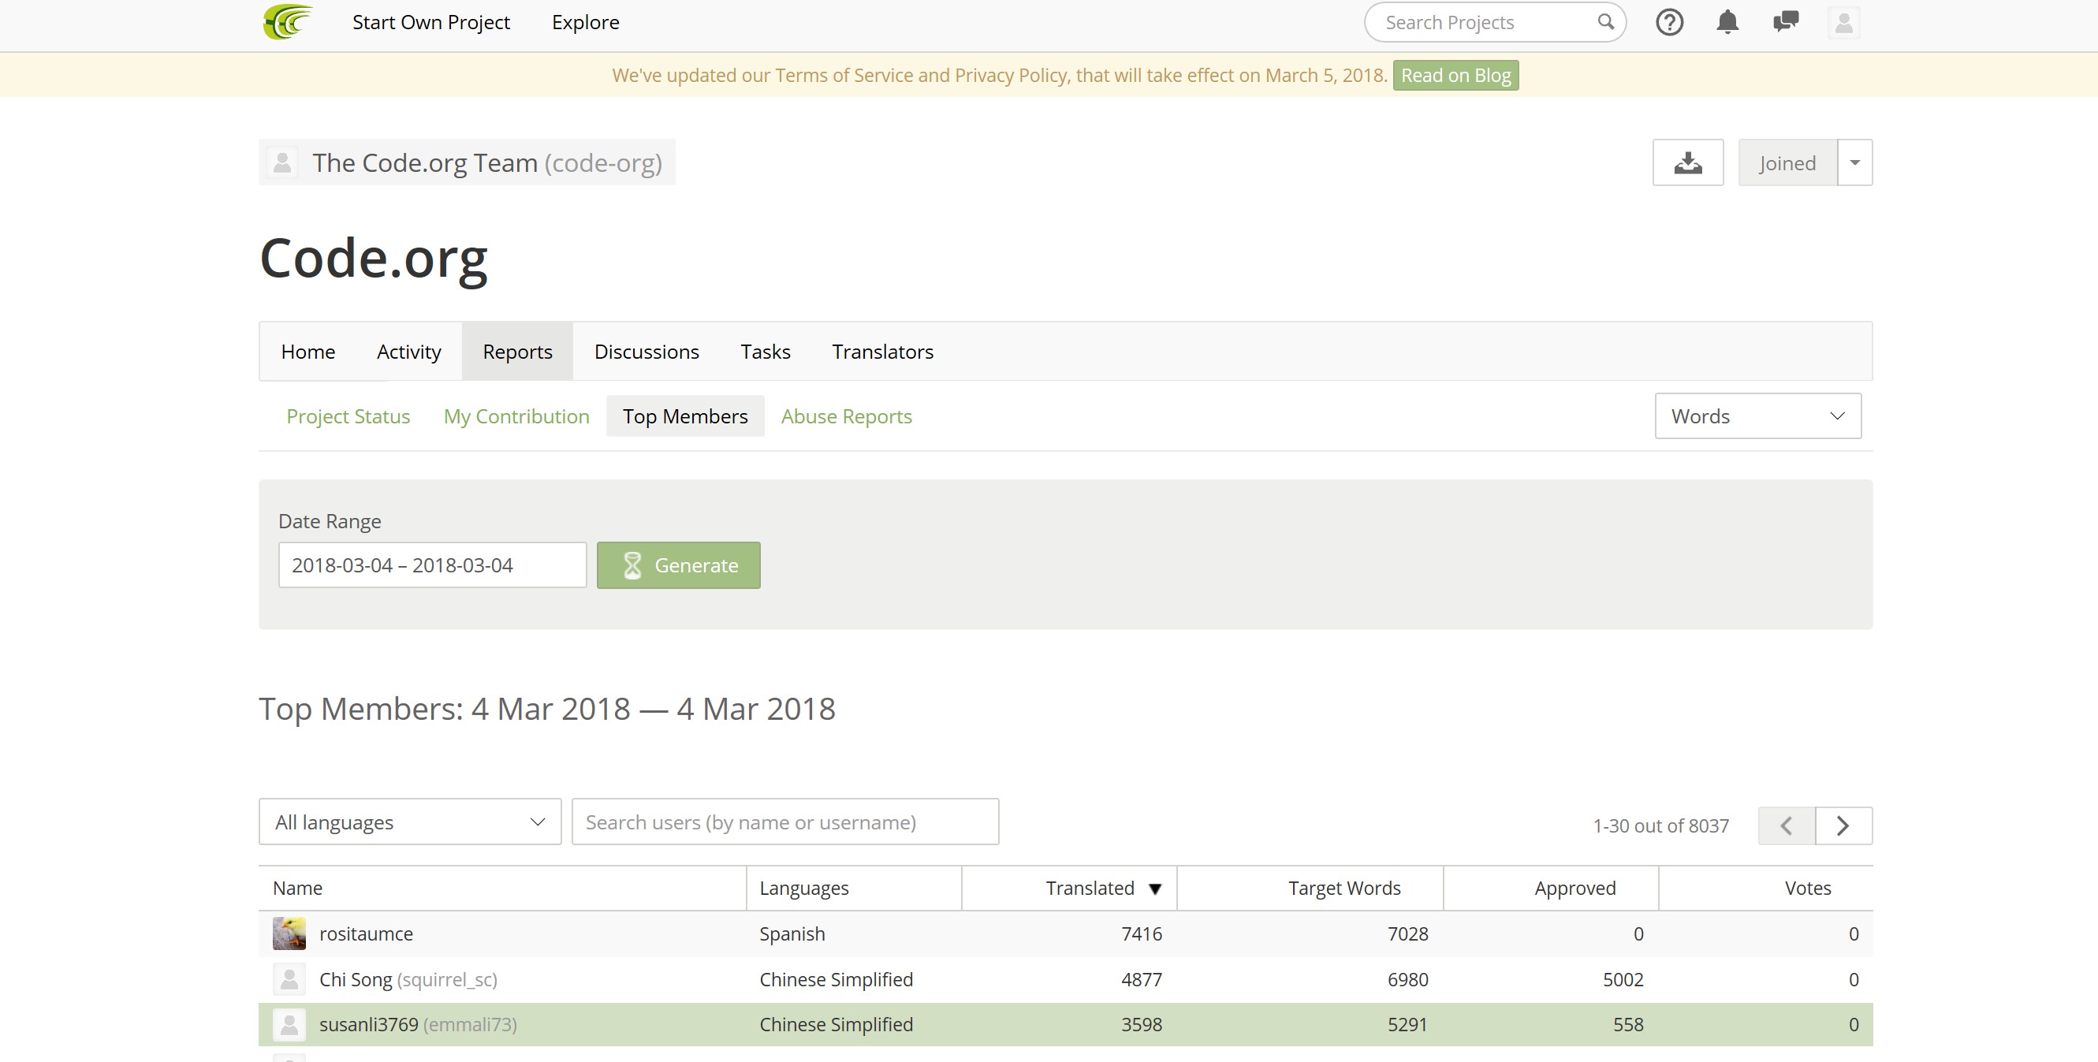Image resolution: width=2098 pixels, height=1062 pixels.
Task: Open notifications bell icon
Action: point(1727,22)
